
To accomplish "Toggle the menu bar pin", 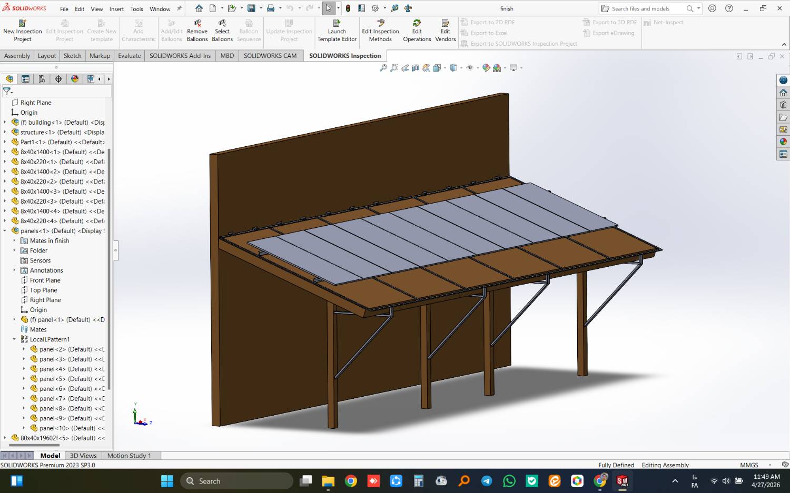I will coord(179,8).
